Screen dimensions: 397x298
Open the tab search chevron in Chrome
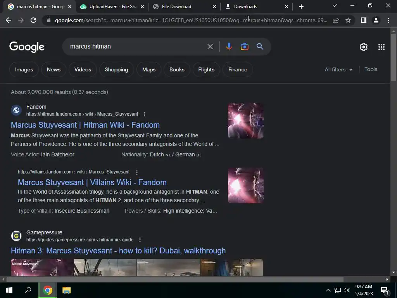coord(335,5)
